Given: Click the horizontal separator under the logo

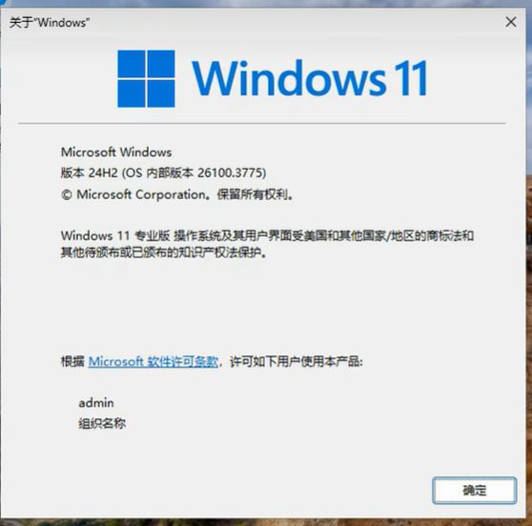Looking at the screenshot, I should [262, 124].
